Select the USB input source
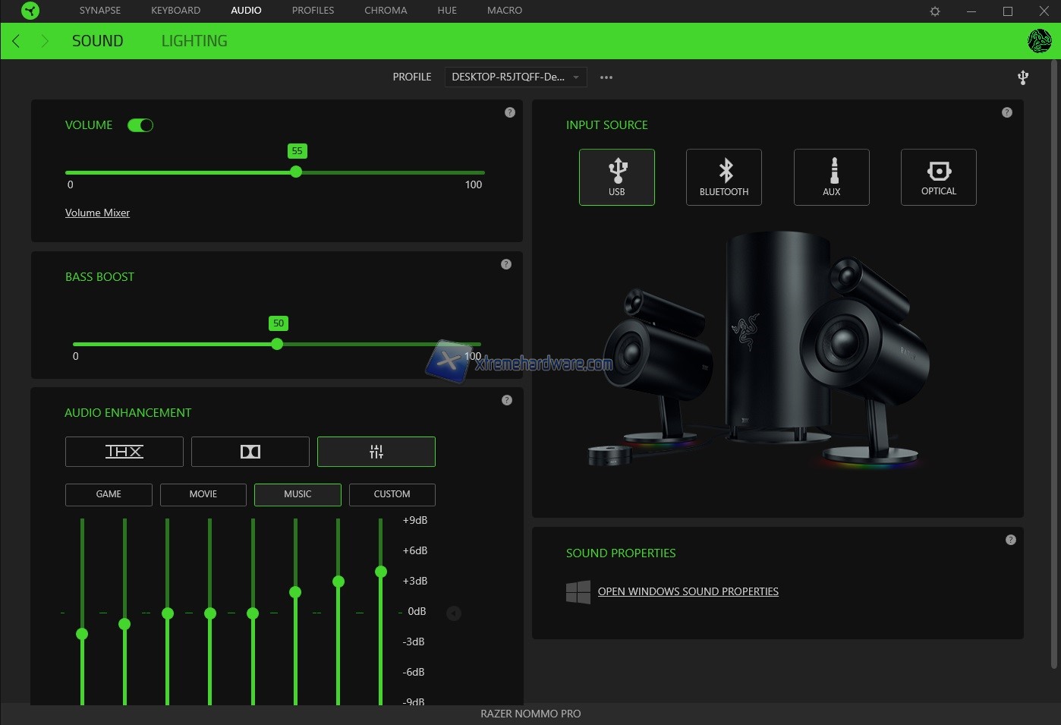This screenshot has width=1061, height=725. (x=616, y=177)
